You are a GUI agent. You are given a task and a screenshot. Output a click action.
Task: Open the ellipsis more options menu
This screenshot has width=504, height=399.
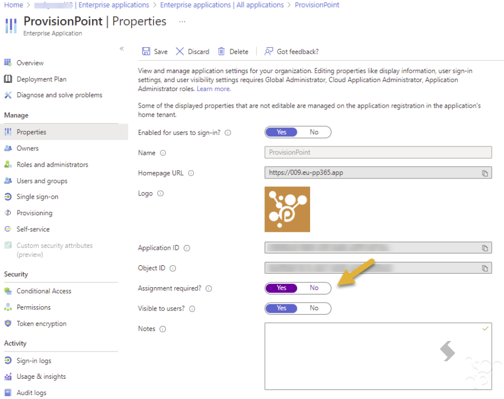click(x=182, y=21)
